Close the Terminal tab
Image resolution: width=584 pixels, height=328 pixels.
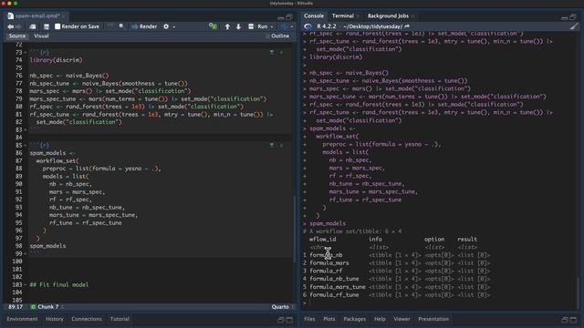point(358,16)
